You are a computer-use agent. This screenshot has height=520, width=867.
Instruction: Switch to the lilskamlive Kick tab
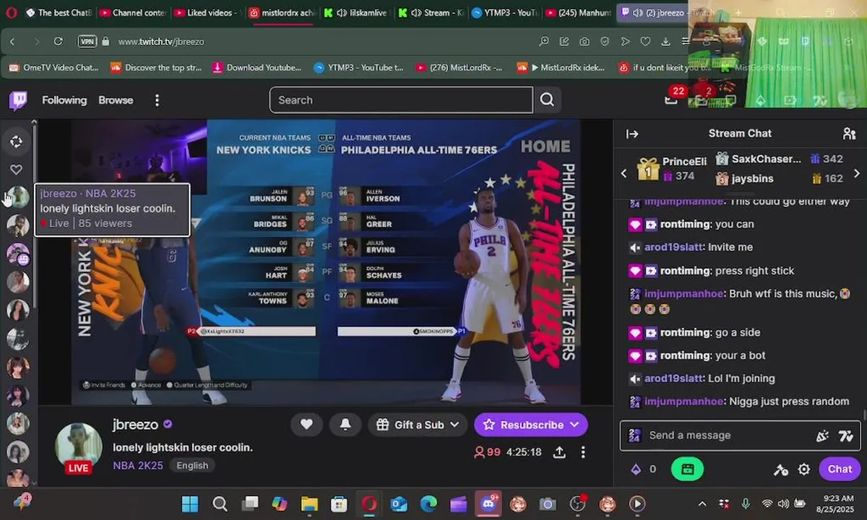click(355, 13)
